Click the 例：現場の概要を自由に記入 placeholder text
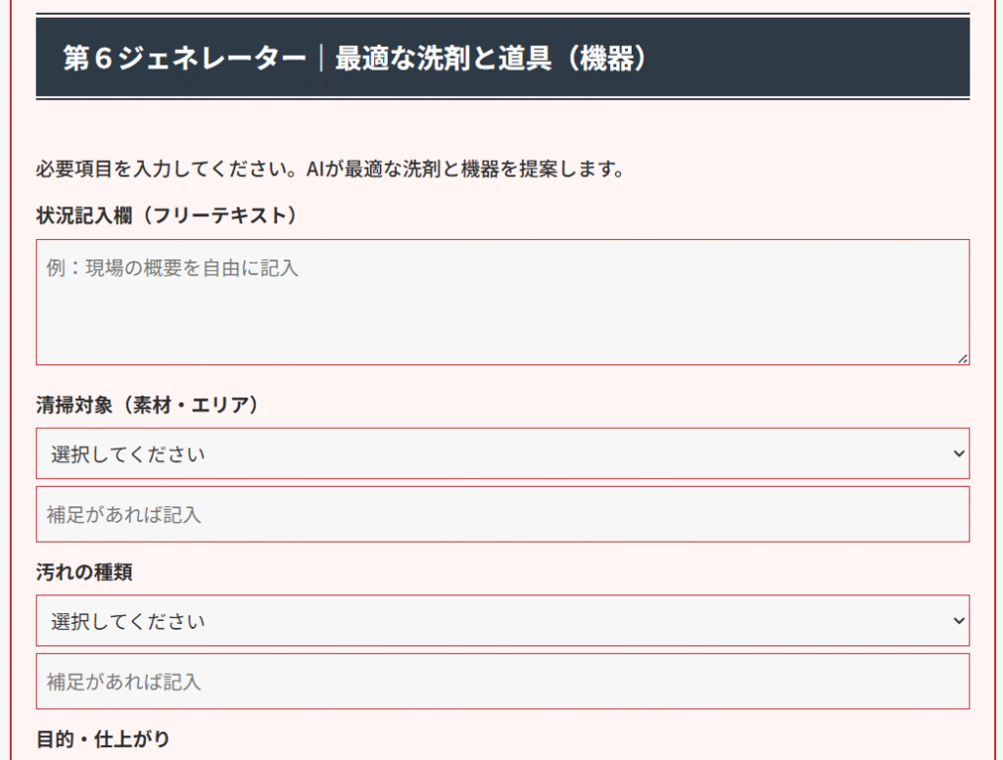The width and height of the screenshot is (1003, 760). [172, 267]
